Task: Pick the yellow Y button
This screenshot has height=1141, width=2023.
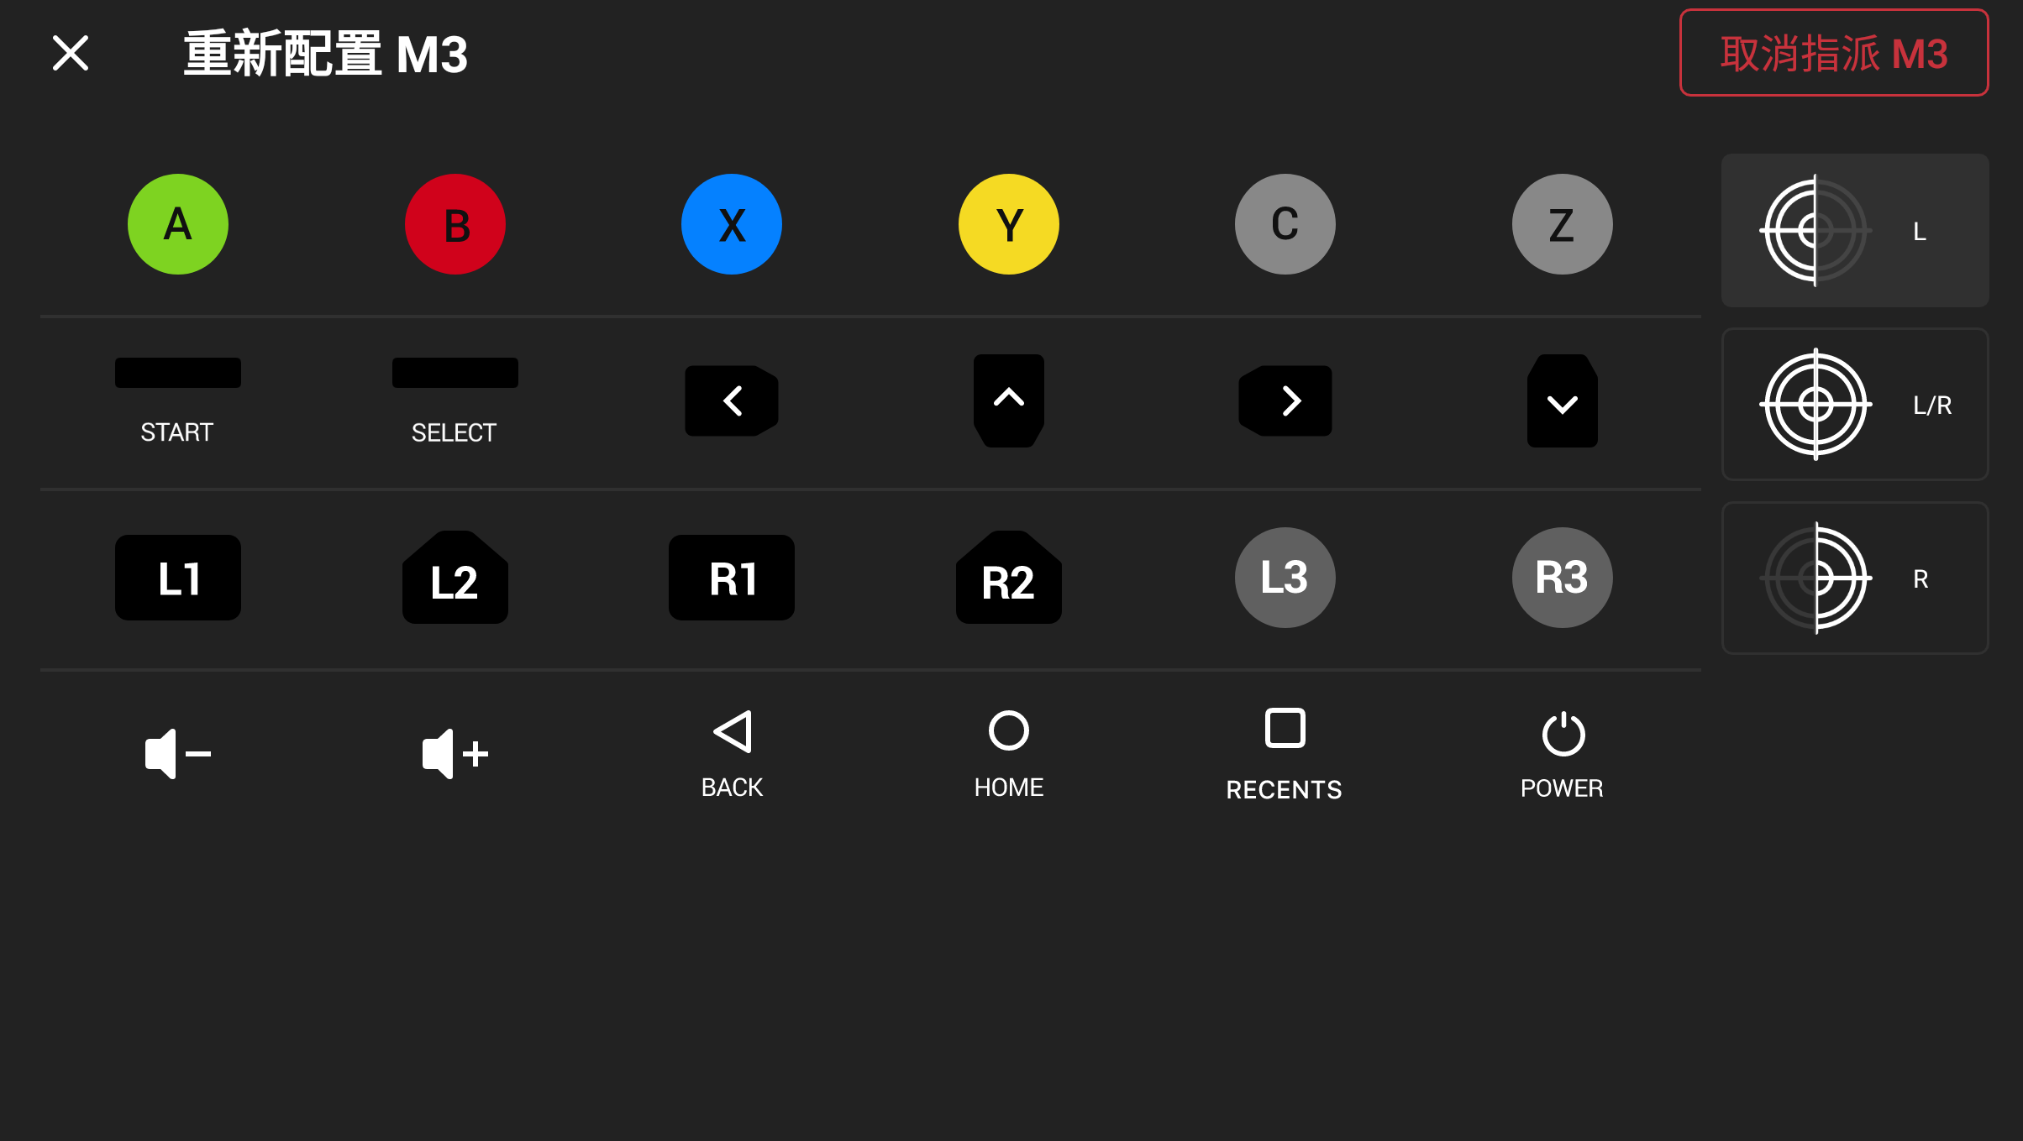Action: [x=1009, y=224]
